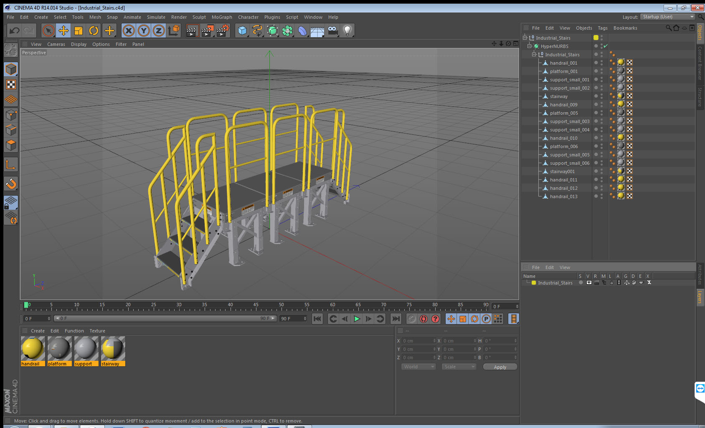Click the coordinate system icon
Image resolution: width=705 pixels, height=428 pixels.
click(174, 30)
